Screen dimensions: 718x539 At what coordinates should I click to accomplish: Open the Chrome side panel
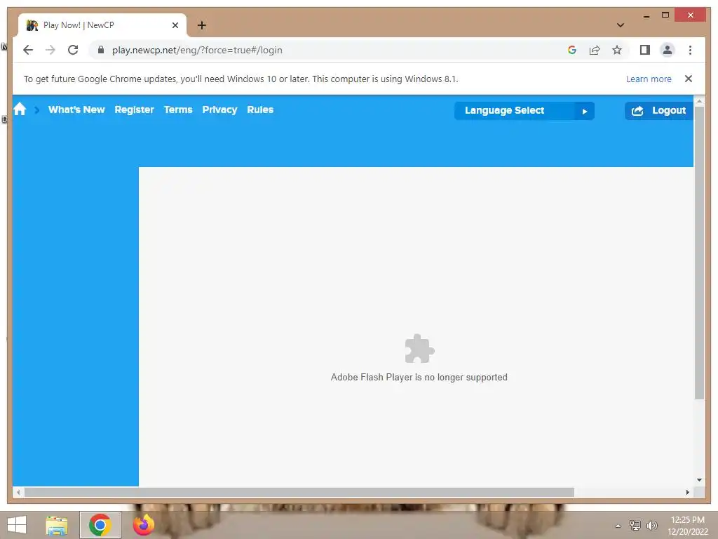pyautogui.click(x=645, y=50)
